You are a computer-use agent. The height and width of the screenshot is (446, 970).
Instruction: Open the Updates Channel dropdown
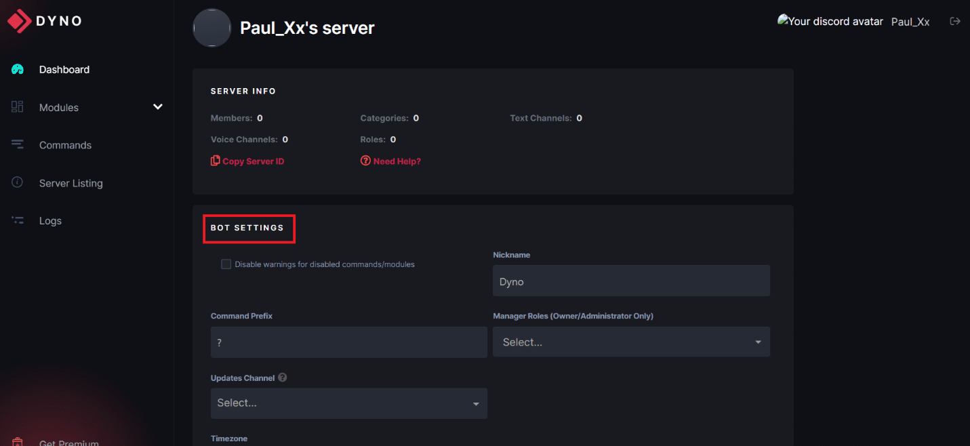[349, 403]
